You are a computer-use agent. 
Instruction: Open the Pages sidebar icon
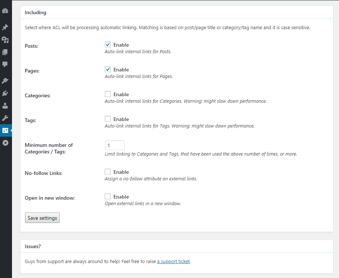[5, 52]
